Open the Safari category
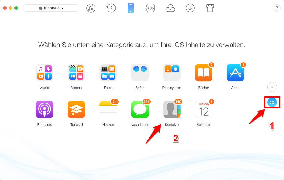Image resolution: width=284 pixels, height=180 pixels. tap(140, 73)
